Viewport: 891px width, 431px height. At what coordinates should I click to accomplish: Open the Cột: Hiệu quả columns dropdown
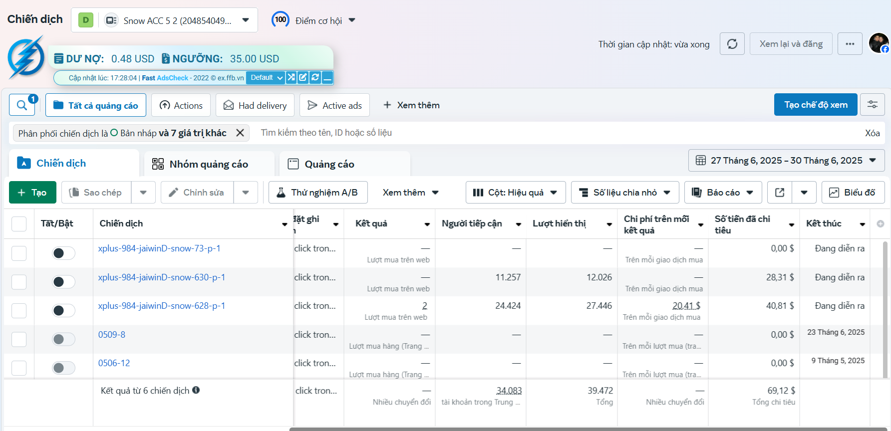click(516, 193)
